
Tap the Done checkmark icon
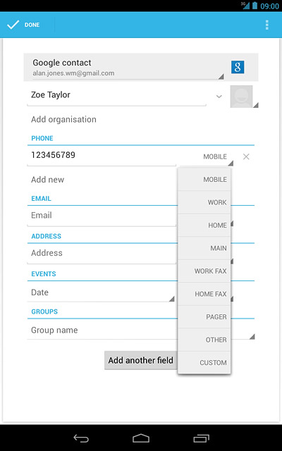[13, 25]
